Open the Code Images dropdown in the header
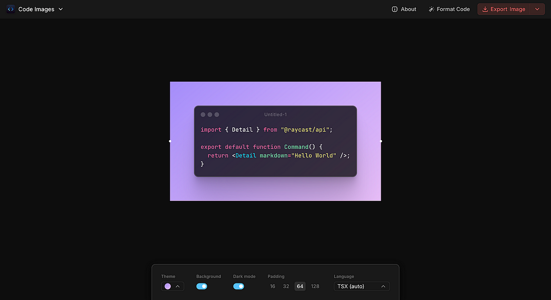 [x=60, y=9]
